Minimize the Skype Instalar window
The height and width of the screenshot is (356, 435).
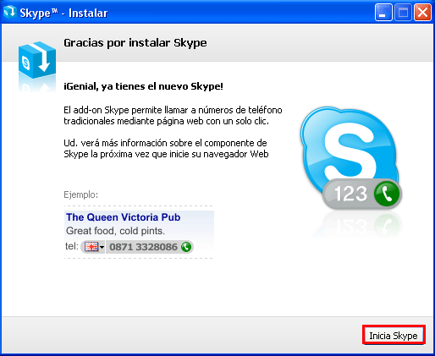tap(383, 13)
